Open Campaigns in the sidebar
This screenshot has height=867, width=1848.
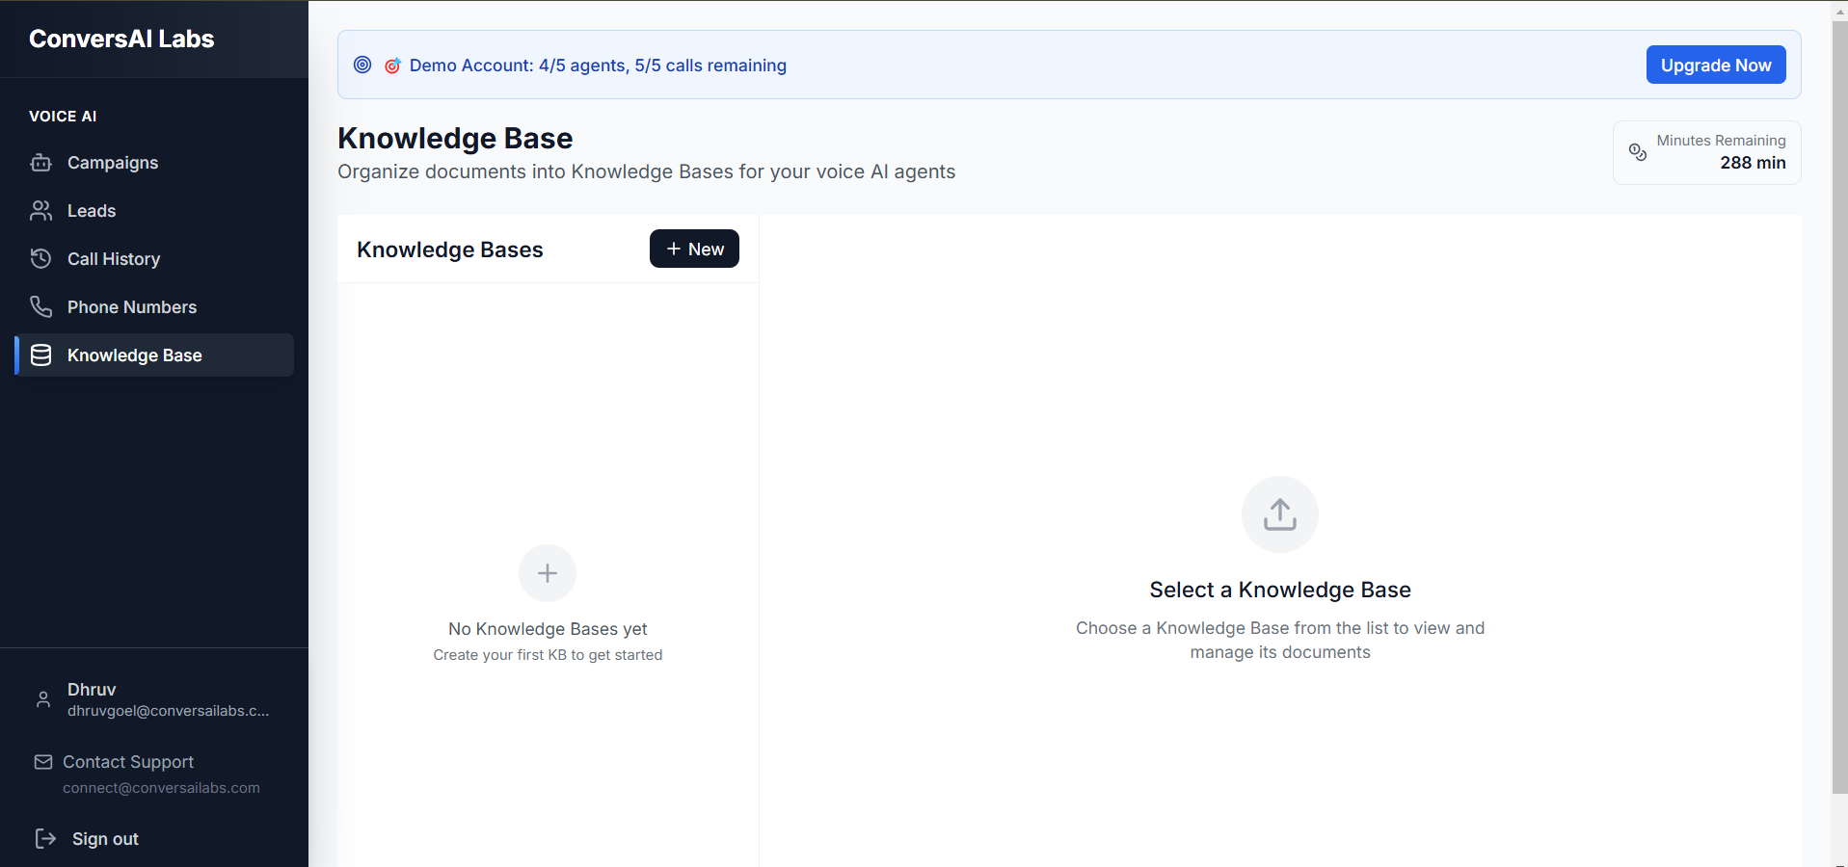pos(154,163)
